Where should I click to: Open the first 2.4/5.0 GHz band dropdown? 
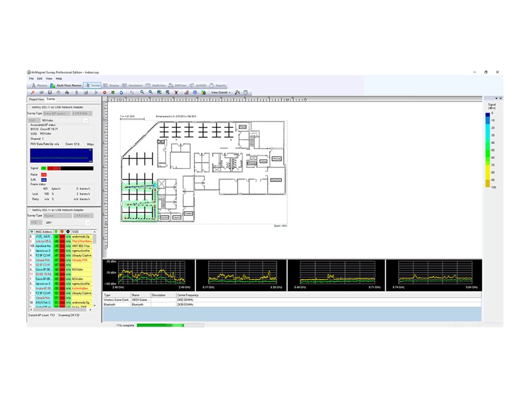(x=81, y=113)
